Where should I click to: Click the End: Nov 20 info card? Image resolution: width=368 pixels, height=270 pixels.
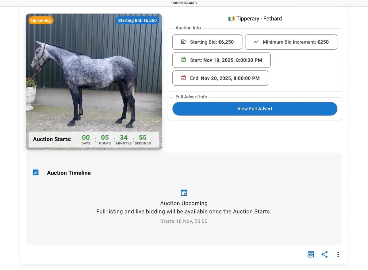point(220,78)
